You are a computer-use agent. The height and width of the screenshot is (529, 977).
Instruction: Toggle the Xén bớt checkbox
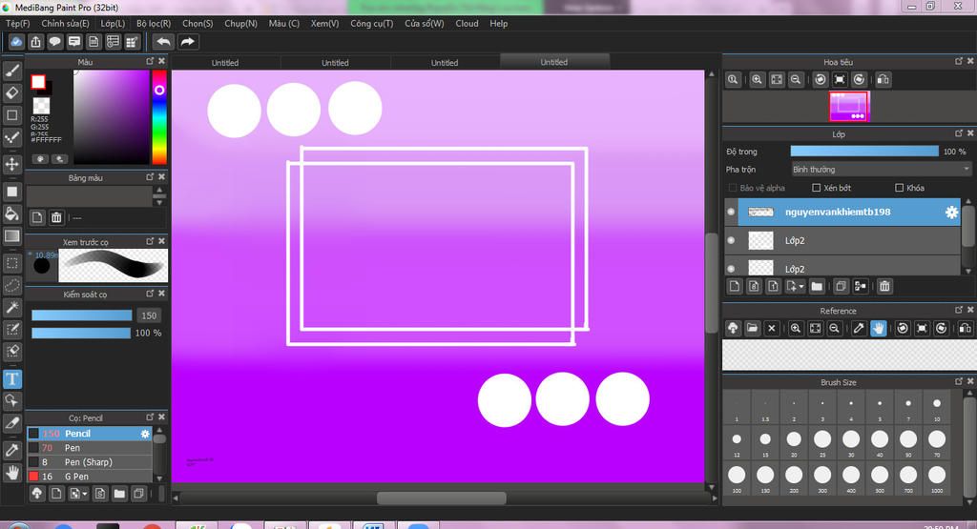pyautogui.click(x=817, y=188)
